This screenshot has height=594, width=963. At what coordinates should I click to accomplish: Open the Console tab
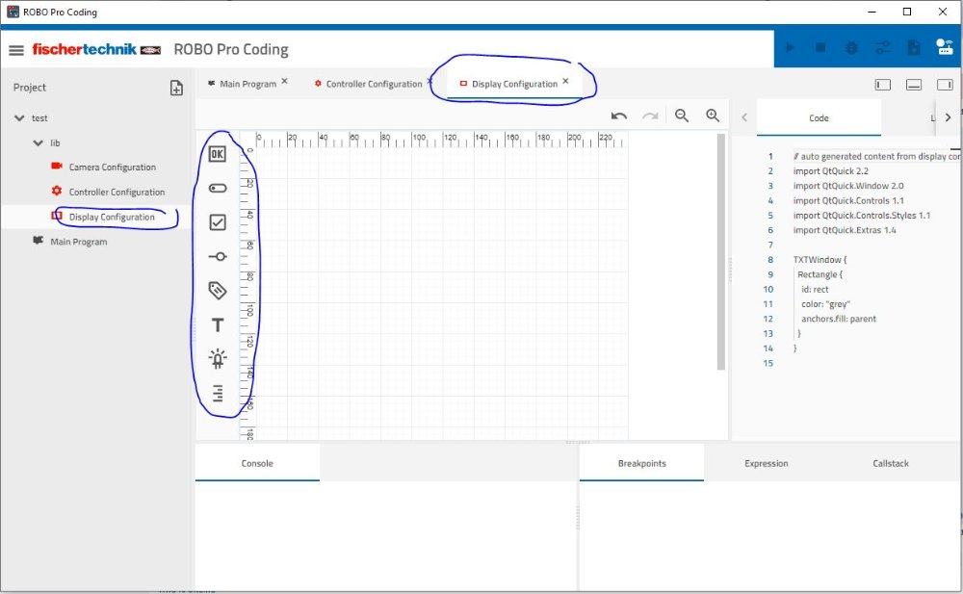257,464
